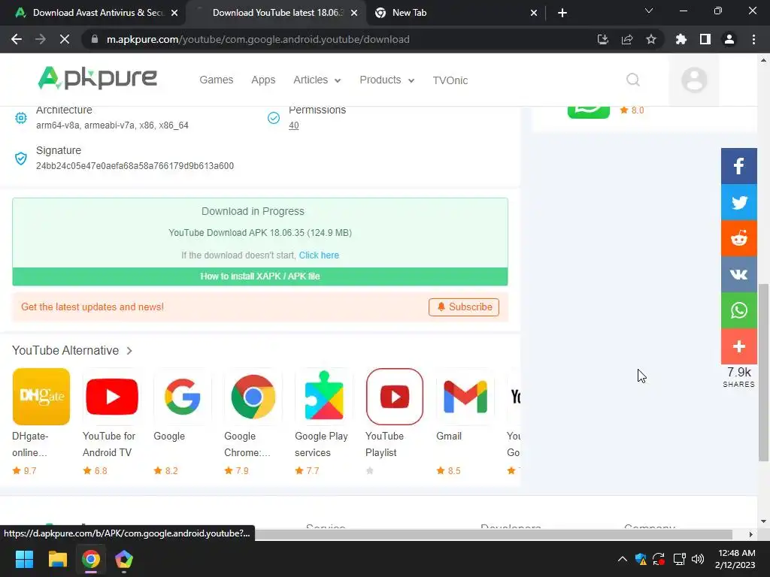770x577 pixels.
Task: Click the 'Click here' download link
Action: coord(319,255)
